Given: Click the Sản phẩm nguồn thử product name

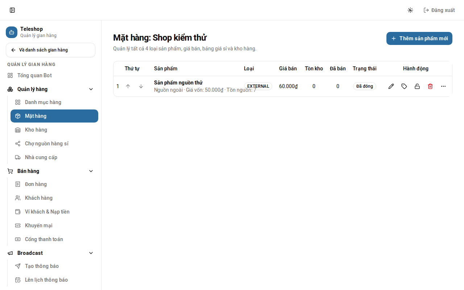Looking at the screenshot, I should coord(178,83).
